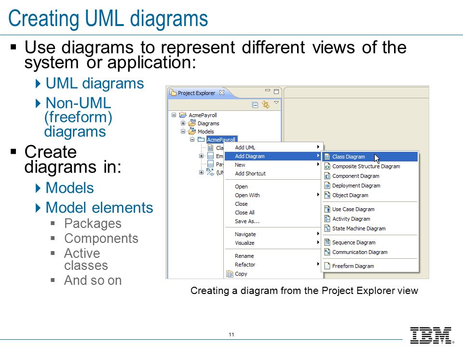Click the Copy icon in context menu

230,274
